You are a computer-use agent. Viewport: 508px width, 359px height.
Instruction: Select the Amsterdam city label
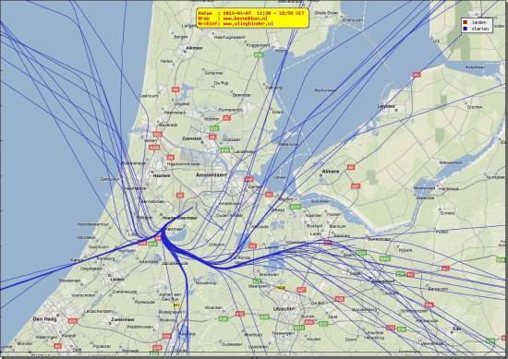(212, 174)
